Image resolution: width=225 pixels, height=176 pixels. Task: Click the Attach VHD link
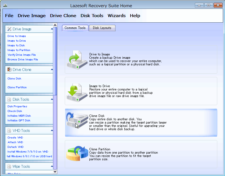15,142
